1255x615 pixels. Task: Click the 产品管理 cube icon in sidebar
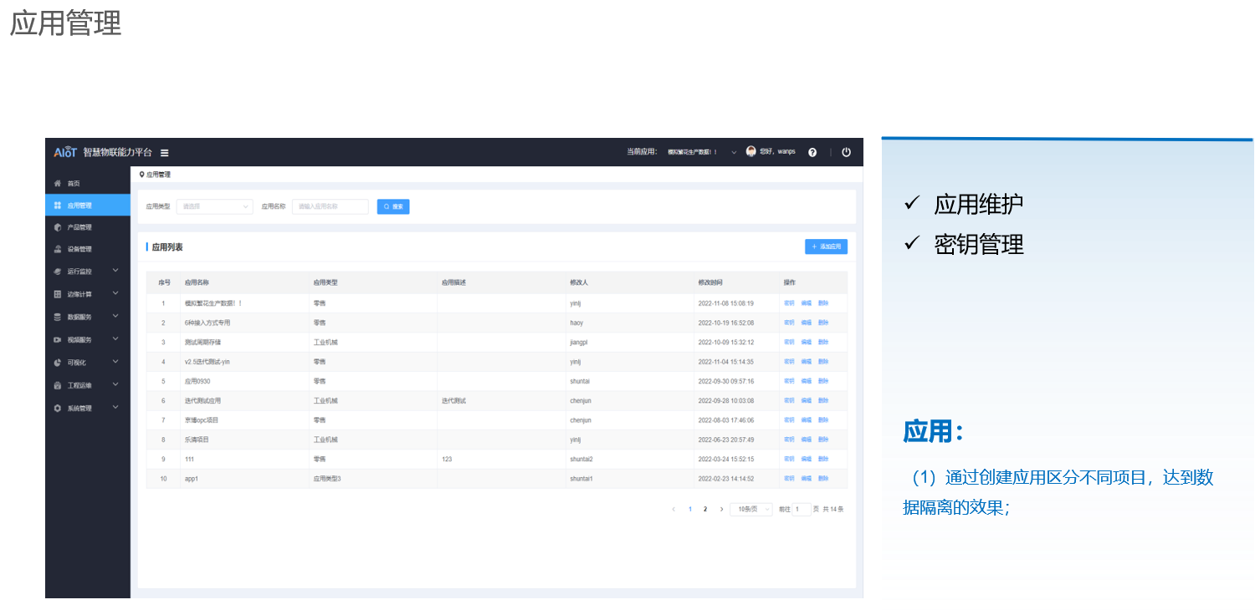(x=58, y=227)
